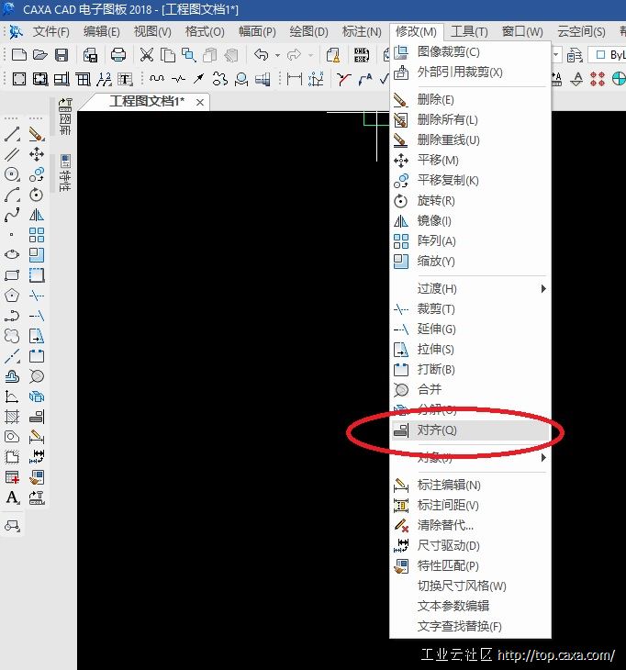Select the Text A tool
626x670 pixels.
12,497
